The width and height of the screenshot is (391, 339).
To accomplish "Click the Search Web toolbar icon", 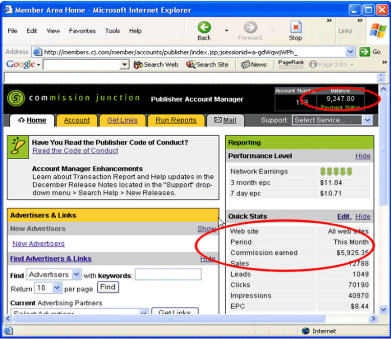I will click(138, 64).
